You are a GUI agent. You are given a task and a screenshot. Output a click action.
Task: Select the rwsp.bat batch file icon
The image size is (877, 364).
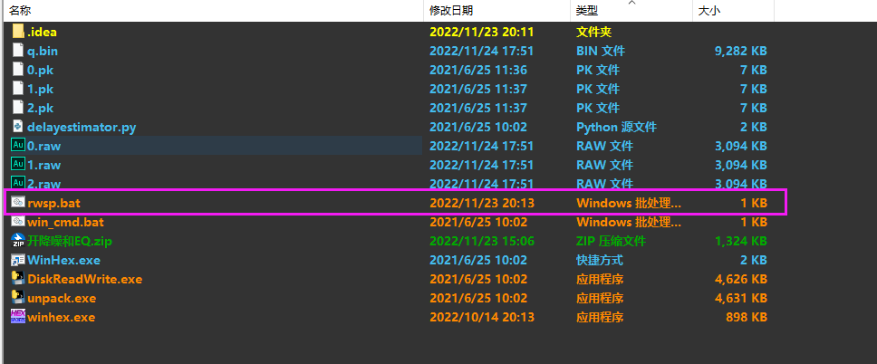pyautogui.click(x=18, y=203)
